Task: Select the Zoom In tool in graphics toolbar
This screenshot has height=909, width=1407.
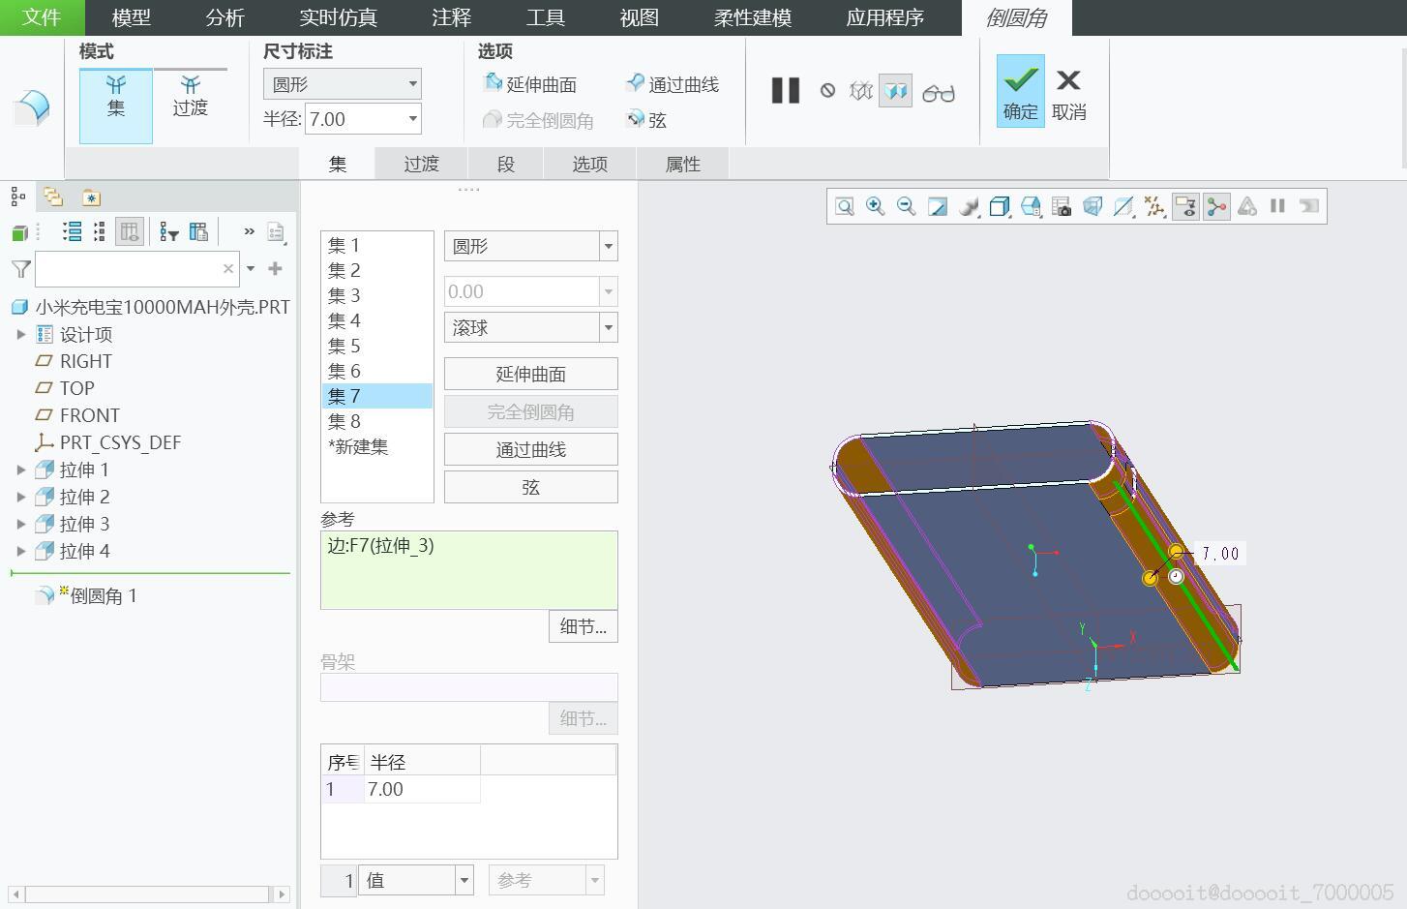Action: point(876,205)
